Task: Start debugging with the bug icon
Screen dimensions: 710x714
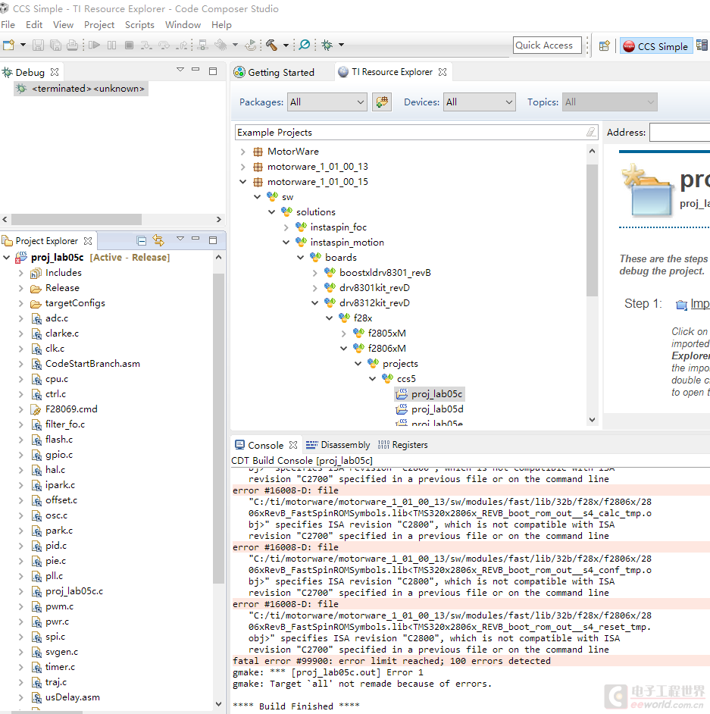Action: 327,45
